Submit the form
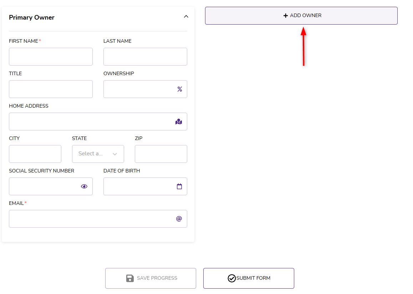The width and height of the screenshot is (413, 294). coord(249,278)
